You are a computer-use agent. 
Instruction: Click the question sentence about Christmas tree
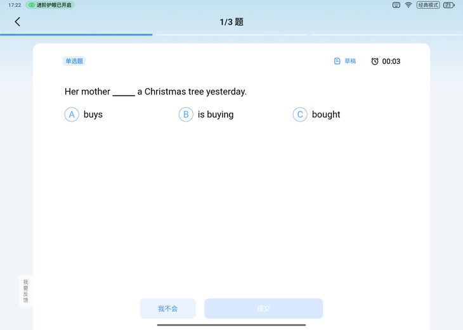click(x=155, y=92)
